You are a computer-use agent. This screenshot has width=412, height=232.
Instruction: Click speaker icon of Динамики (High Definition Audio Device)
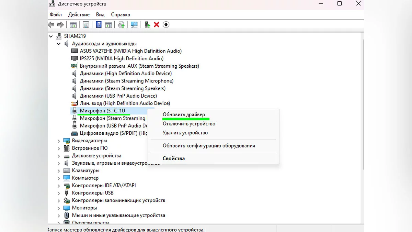tap(75, 74)
